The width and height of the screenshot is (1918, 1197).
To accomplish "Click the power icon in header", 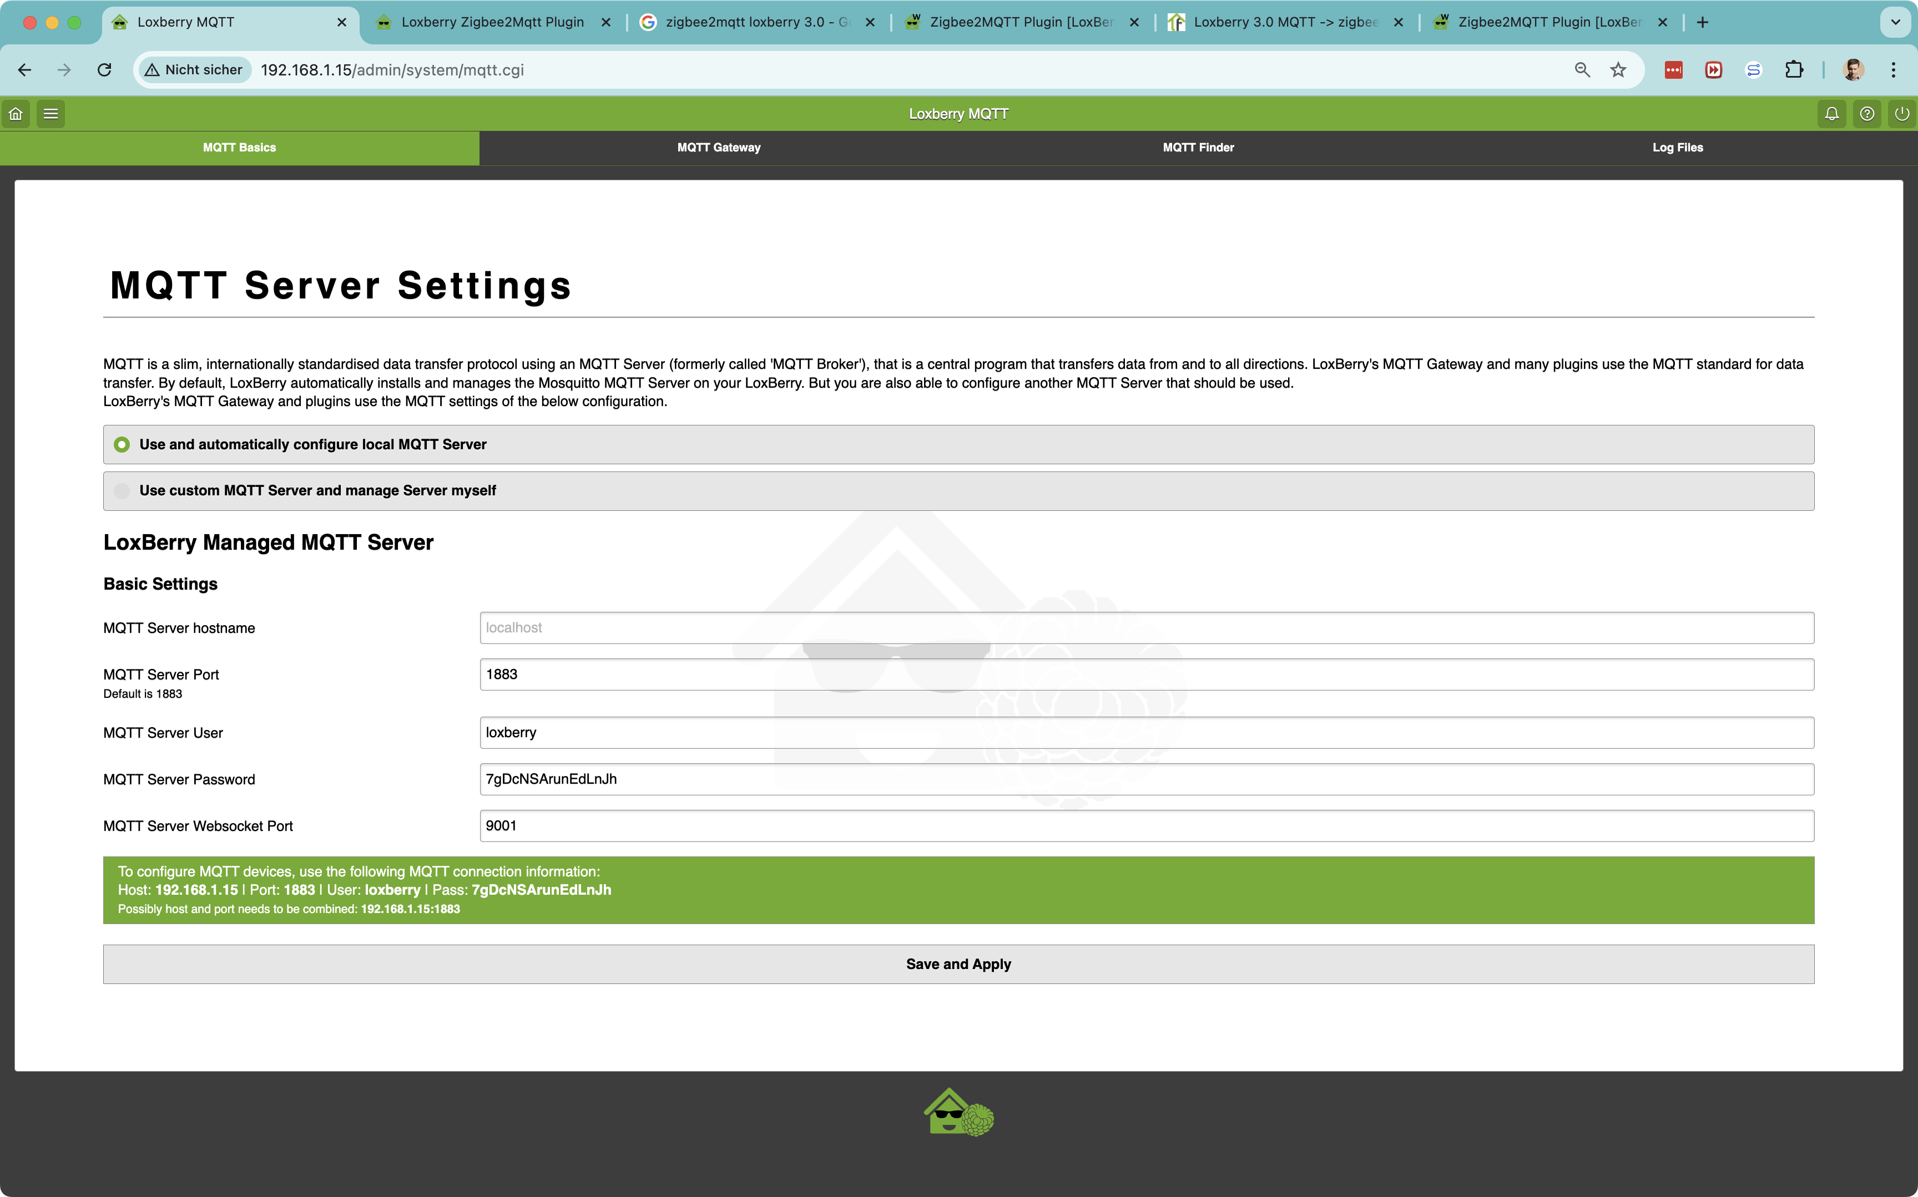I will tap(1901, 114).
